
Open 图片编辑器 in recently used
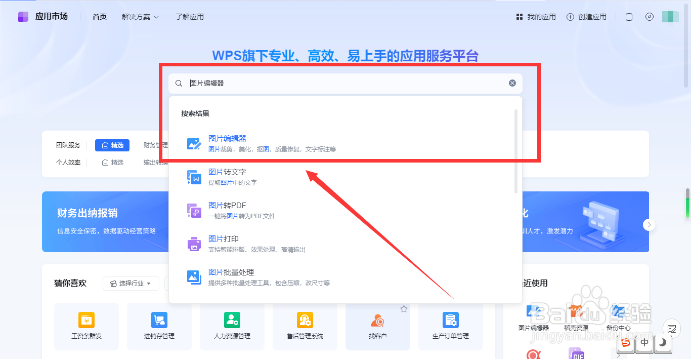point(534,318)
